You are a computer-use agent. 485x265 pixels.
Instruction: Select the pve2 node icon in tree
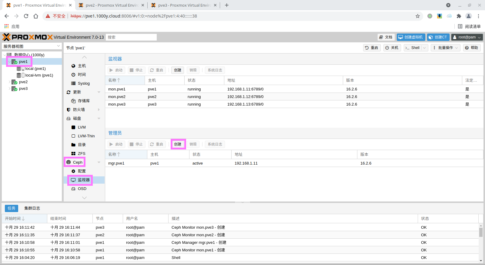tap(14, 82)
